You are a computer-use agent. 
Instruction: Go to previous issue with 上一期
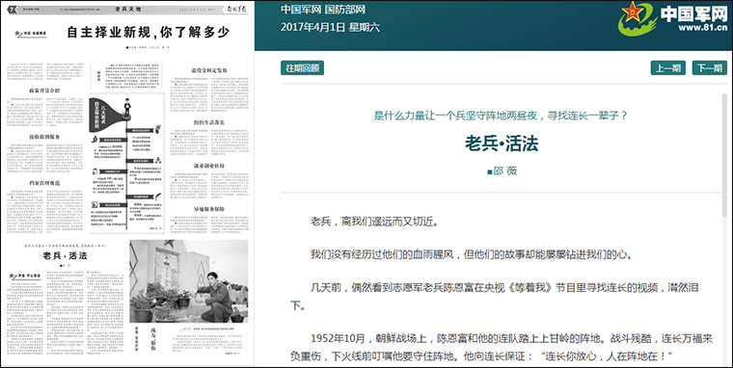pyautogui.click(x=668, y=68)
